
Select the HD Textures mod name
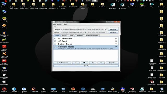pyautogui.click(x=65, y=38)
